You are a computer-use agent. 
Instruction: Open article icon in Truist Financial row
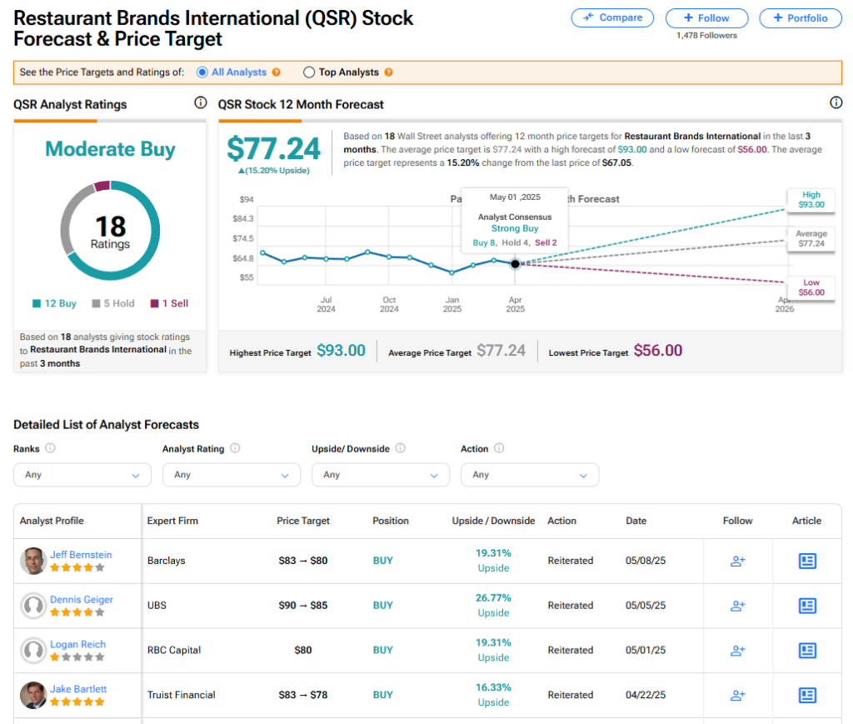[807, 695]
